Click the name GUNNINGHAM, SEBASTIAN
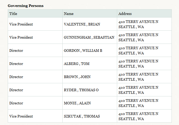Screen dimensions: 179x125 [89, 37]
